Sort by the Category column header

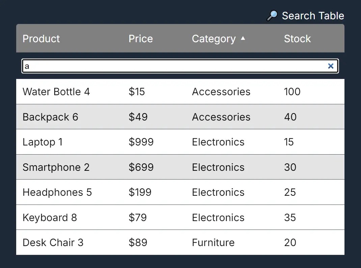point(214,39)
